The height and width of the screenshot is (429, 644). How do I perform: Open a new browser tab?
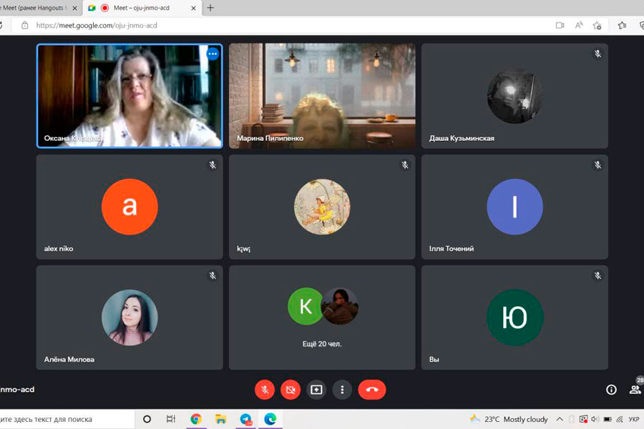click(x=210, y=8)
